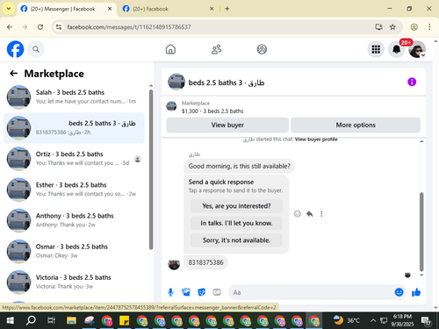
Task: Click the Facebook logo
Action: [x=15, y=49]
